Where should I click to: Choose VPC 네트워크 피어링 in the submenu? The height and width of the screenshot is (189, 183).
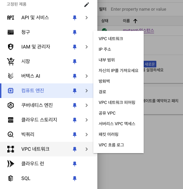click(117, 102)
